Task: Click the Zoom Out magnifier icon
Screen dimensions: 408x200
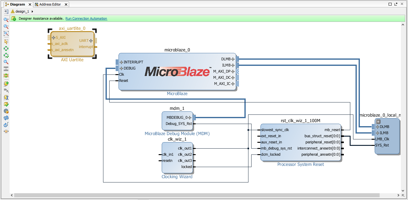Action: pyautogui.click(x=6, y=27)
